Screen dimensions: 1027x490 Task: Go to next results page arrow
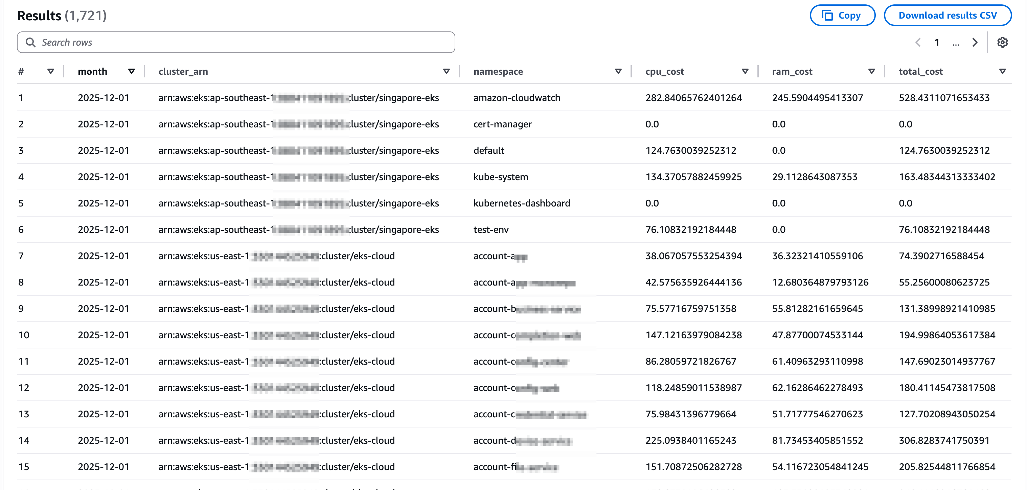coord(975,42)
